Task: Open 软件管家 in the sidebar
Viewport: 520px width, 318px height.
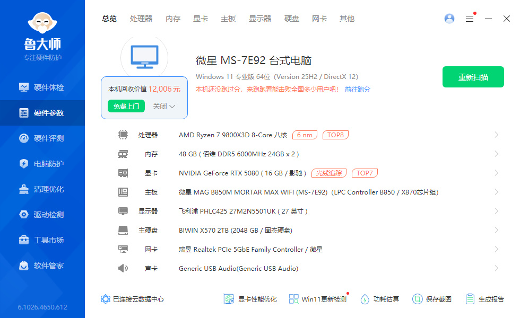Action: 42,266
